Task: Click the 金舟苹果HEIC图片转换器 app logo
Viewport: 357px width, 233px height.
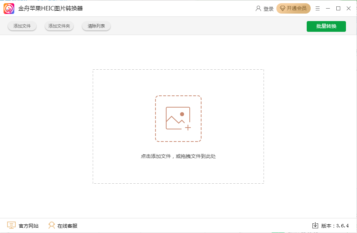Action: 9,9
